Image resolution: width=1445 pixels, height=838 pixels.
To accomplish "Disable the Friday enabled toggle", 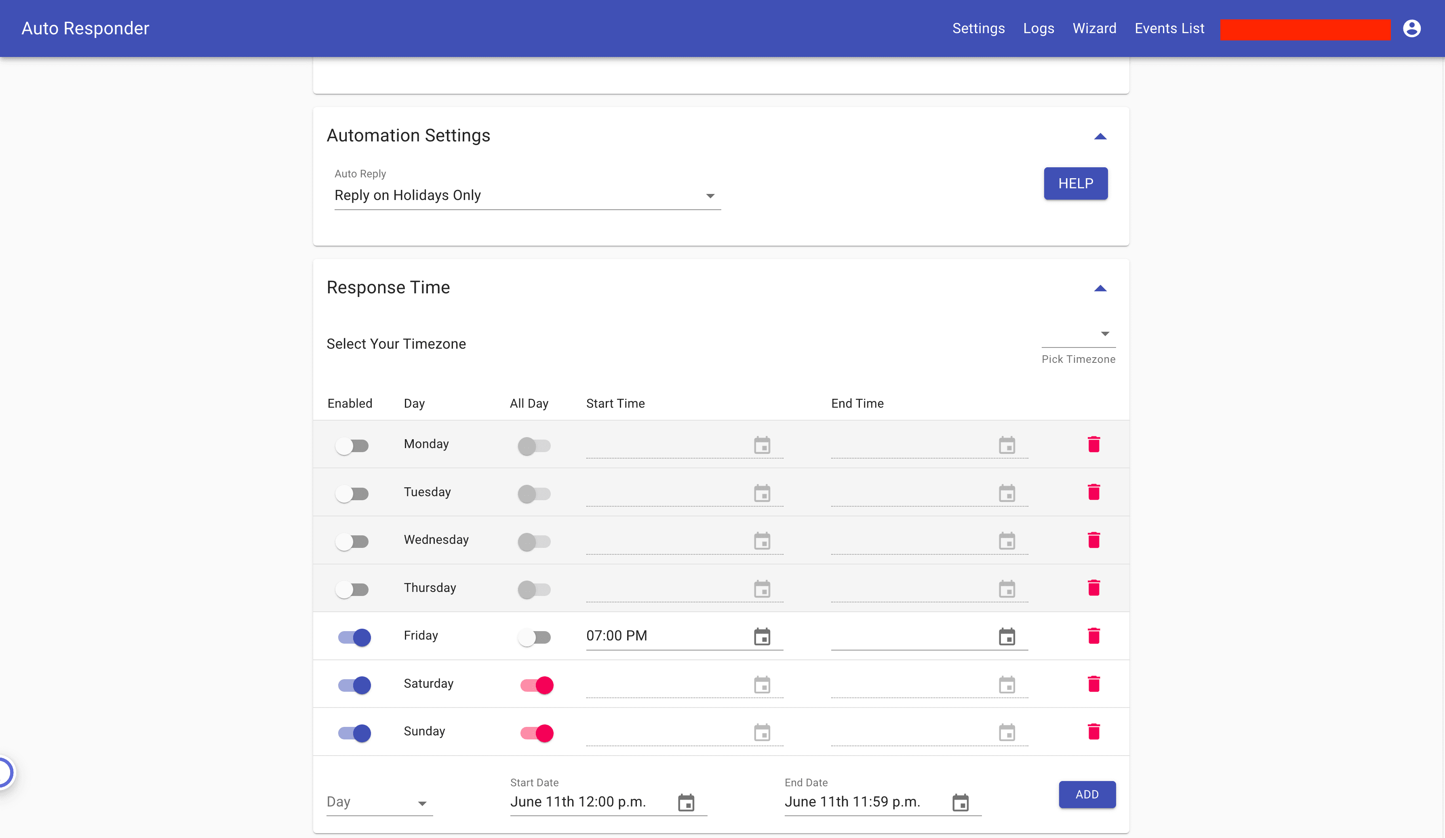I will tap(354, 637).
